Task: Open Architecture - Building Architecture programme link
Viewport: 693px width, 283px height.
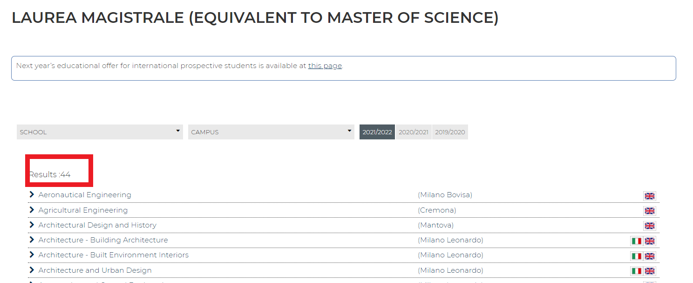Action: (103, 240)
